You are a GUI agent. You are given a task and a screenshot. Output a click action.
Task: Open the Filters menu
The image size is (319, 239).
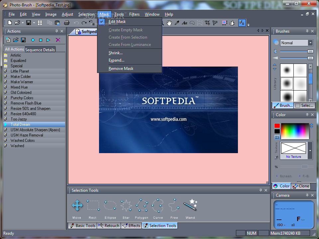tap(134, 14)
